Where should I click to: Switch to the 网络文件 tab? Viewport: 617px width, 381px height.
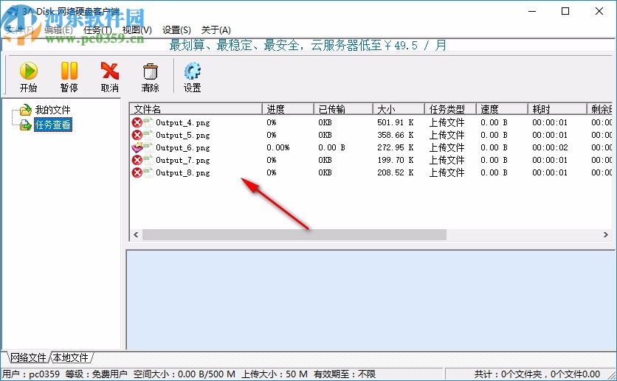(28, 357)
